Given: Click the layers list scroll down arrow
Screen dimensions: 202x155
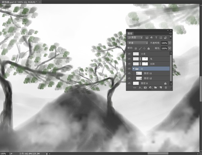Looking at the screenshot, I should tap(171, 84).
